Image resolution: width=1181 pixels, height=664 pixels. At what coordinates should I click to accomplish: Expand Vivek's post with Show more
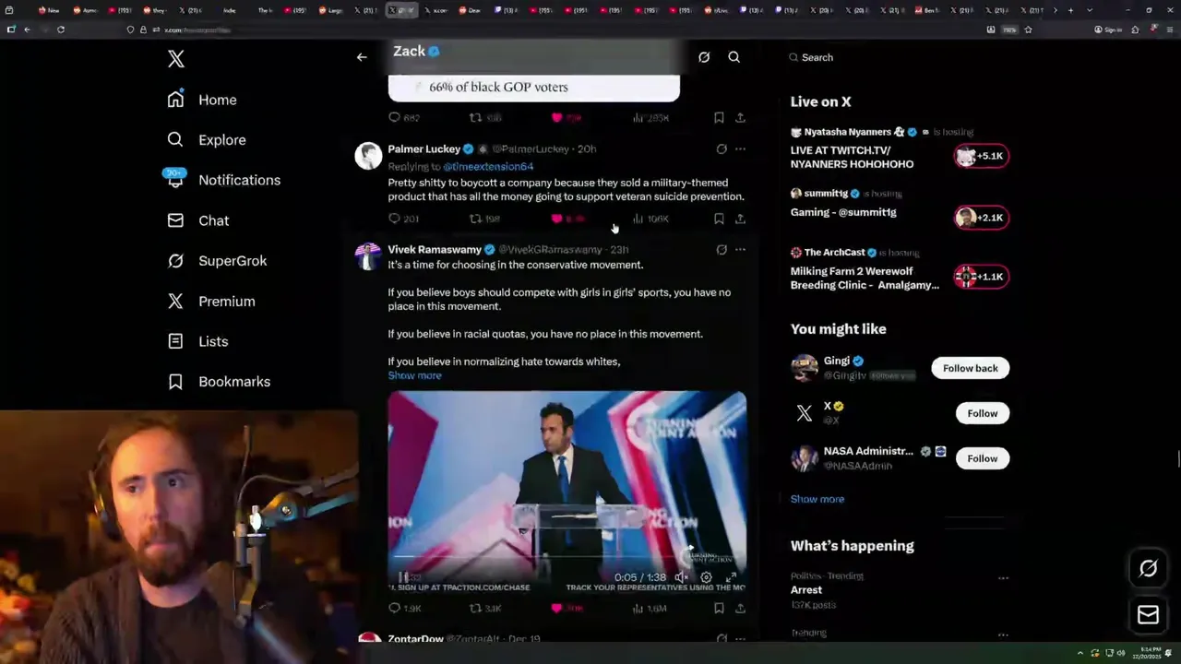pos(414,375)
